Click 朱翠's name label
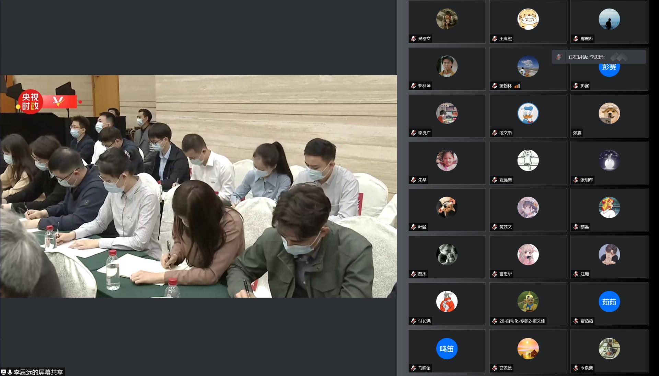659x376 pixels. pos(422,180)
